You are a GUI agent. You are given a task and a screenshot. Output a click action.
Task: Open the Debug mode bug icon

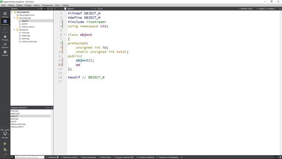click(x=5, y=37)
